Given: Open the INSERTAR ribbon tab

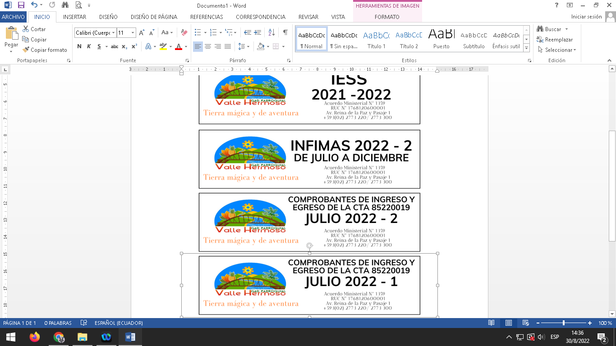Looking at the screenshot, I should [x=74, y=17].
